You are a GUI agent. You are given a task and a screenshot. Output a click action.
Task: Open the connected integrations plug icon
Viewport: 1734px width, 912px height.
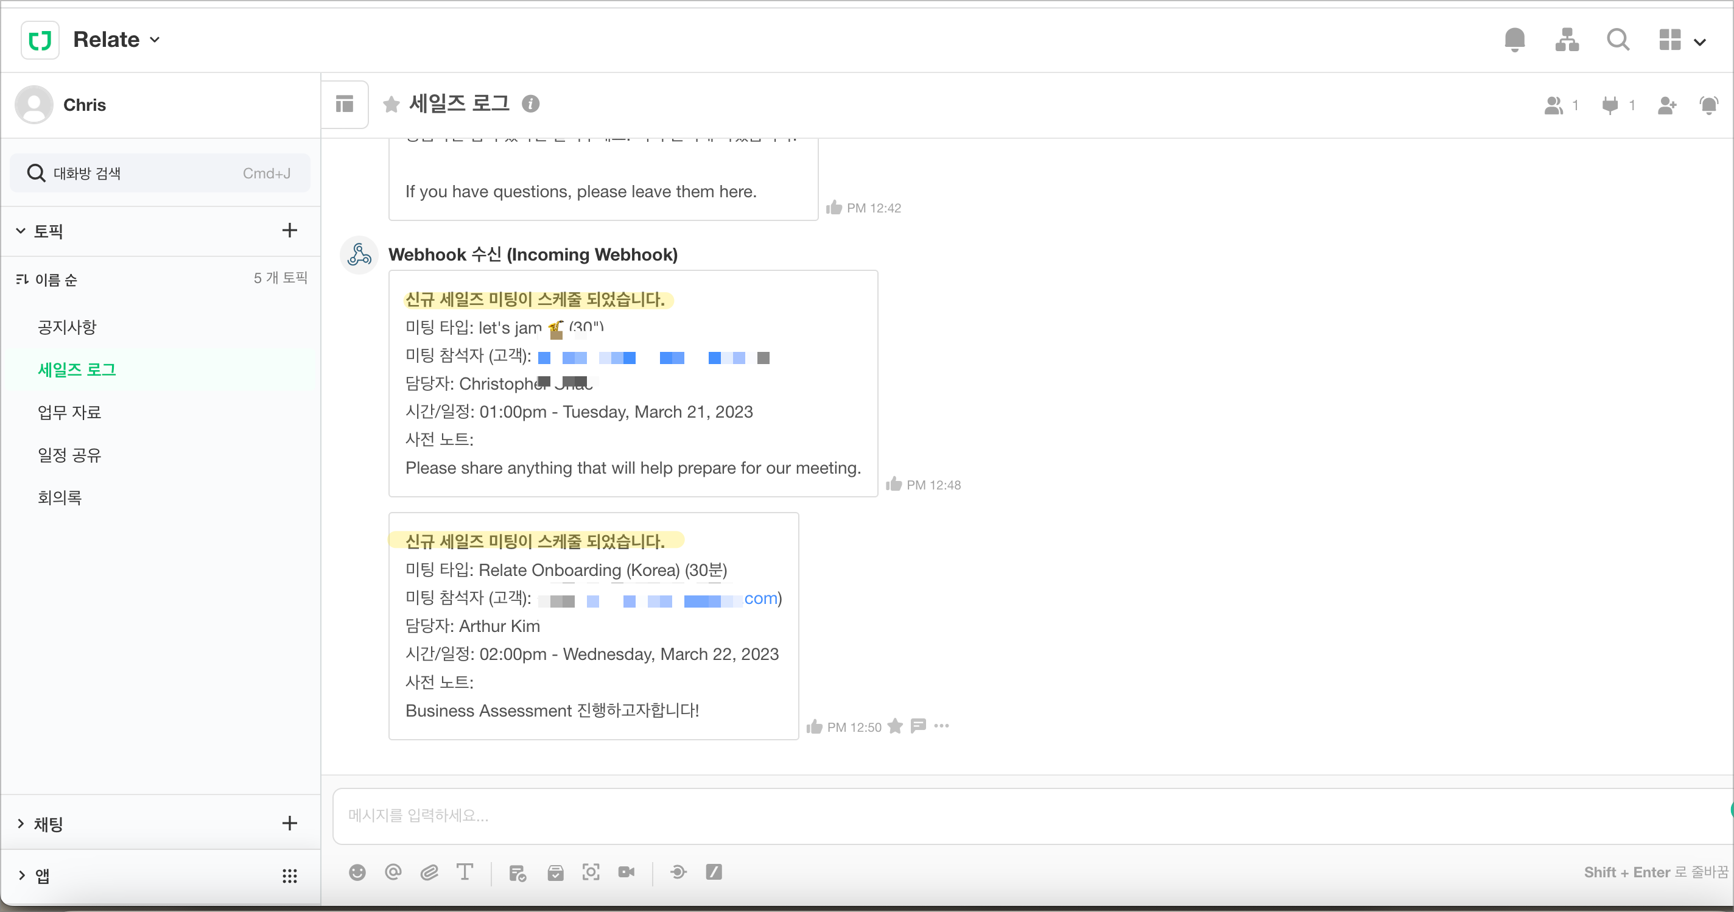[x=1610, y=105]
